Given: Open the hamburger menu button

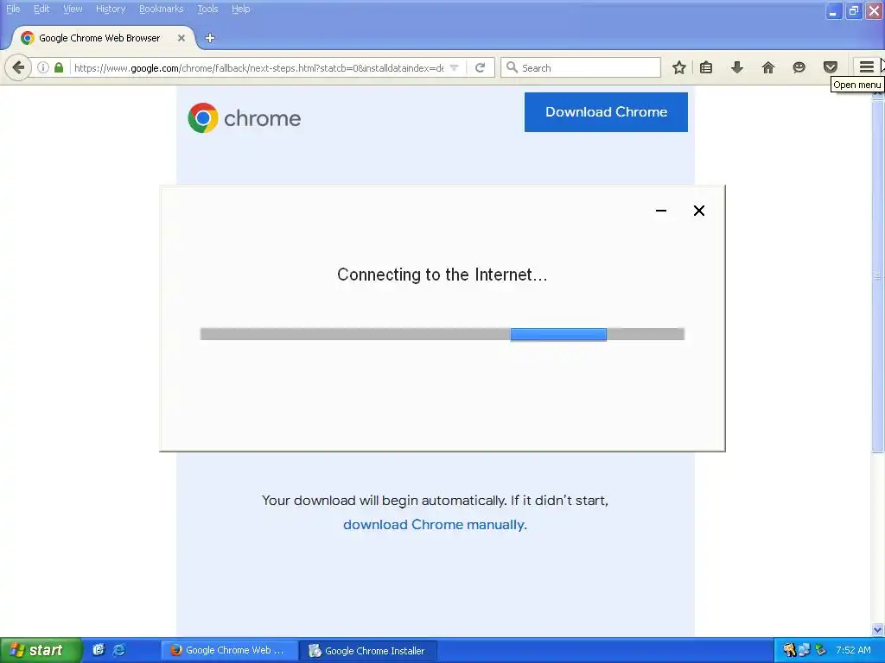Looking at the screenshot, I should pyautogui.click(x=866, y=67).
